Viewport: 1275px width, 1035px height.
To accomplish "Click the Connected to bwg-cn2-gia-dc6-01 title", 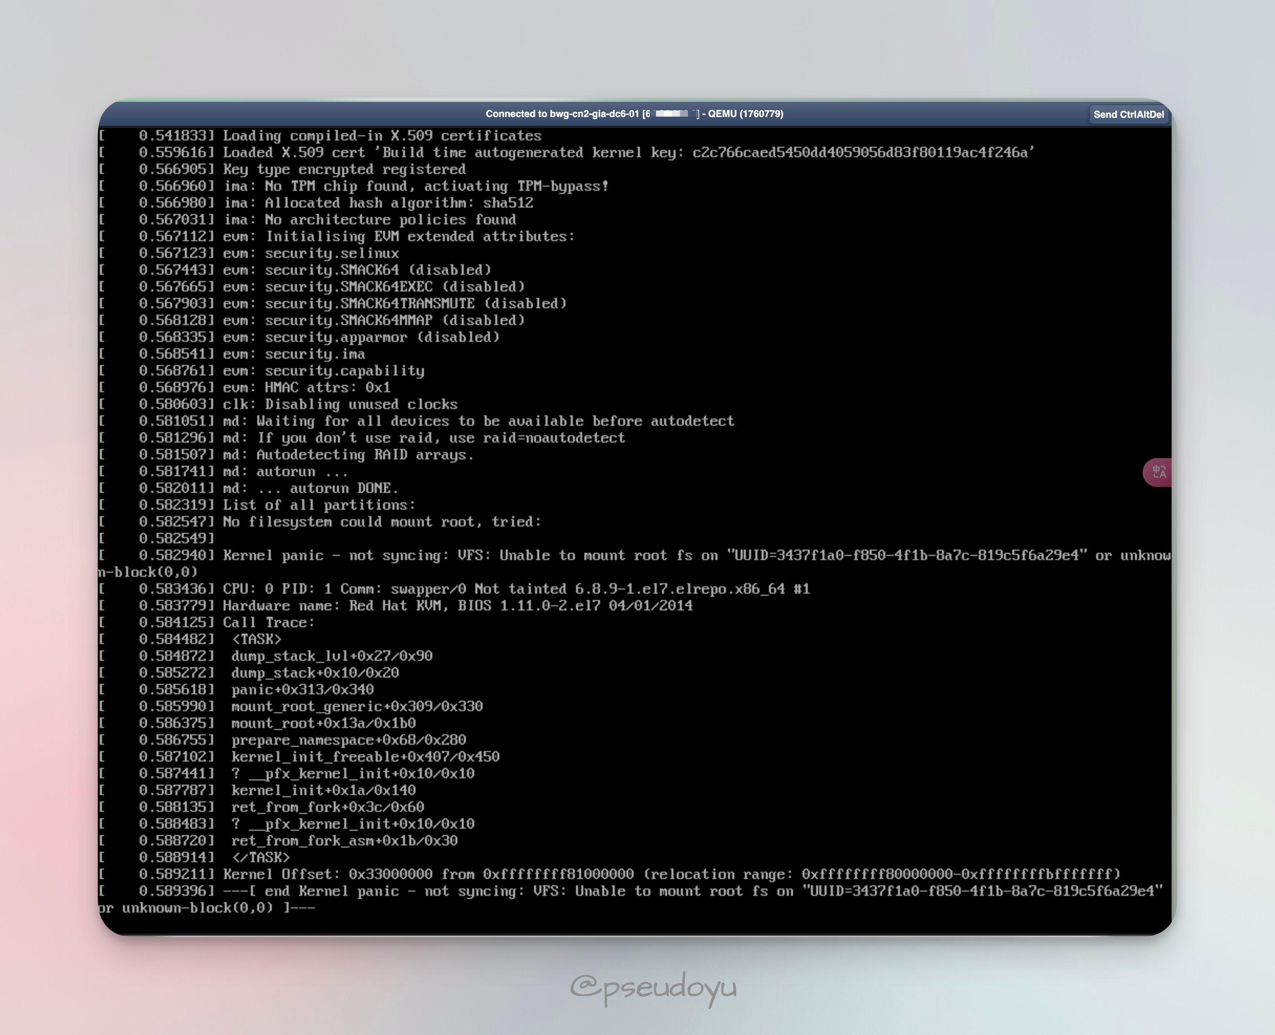I will click(x=634, y=114).
